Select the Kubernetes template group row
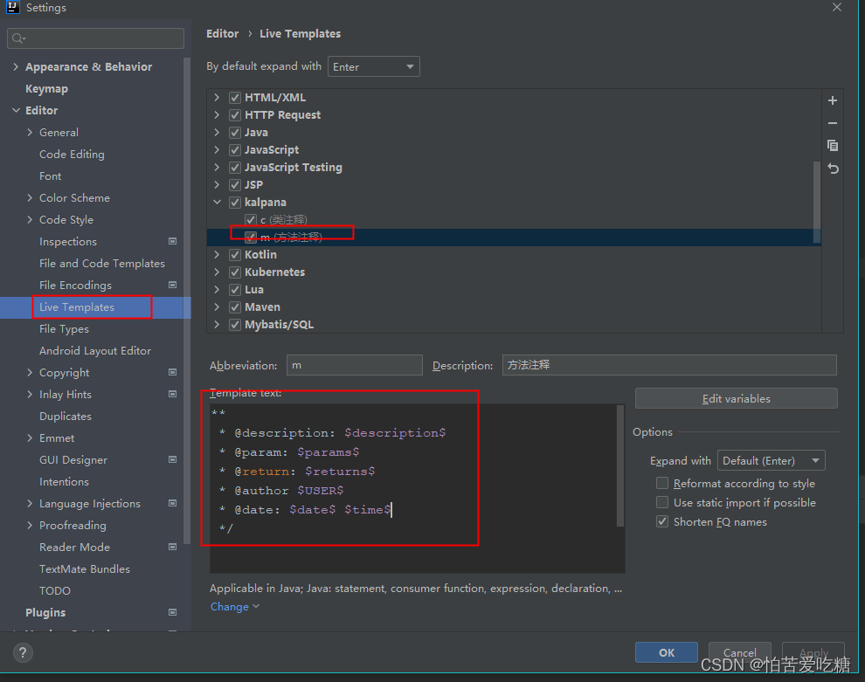 514,272
